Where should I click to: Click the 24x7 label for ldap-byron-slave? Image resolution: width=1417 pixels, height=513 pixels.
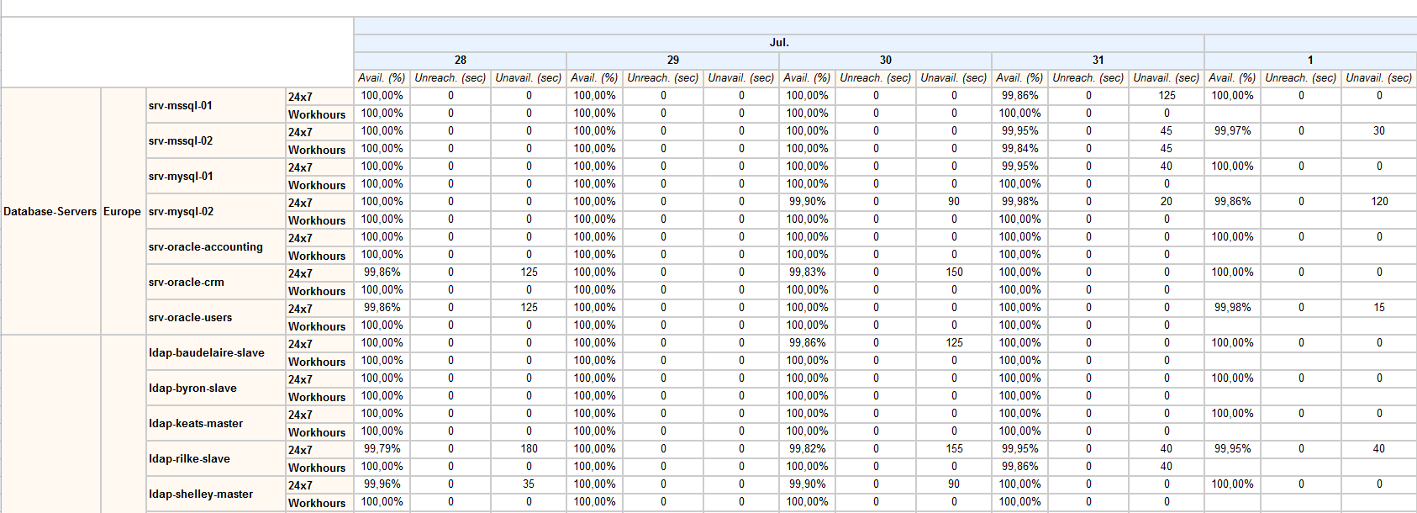point(300,380)
